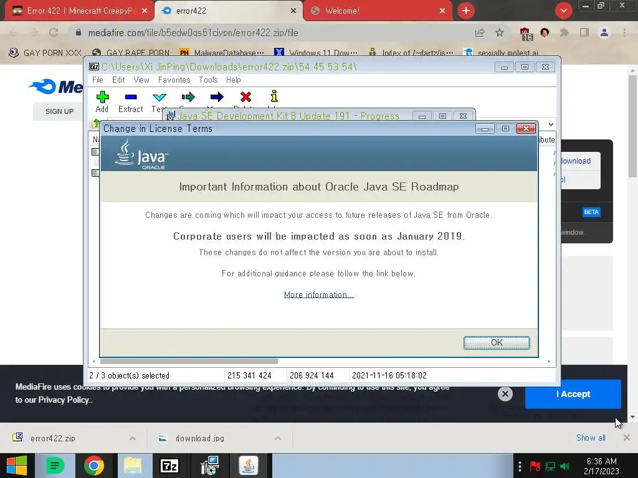Open the 7-Zip Favorites menu

pos(174,80)
